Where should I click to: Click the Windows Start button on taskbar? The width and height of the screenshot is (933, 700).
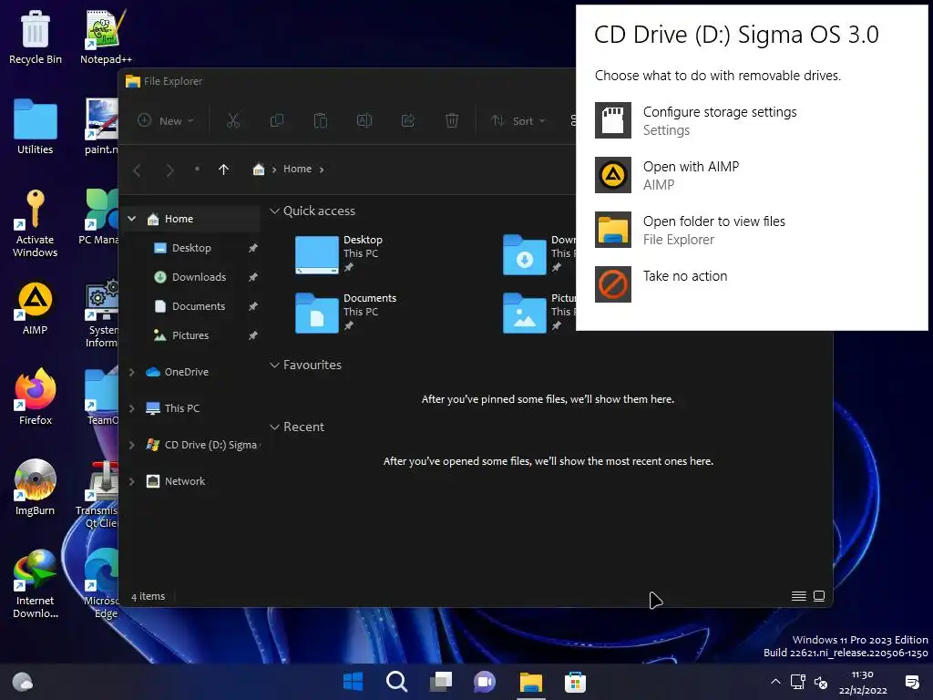[x=353, y=682]
